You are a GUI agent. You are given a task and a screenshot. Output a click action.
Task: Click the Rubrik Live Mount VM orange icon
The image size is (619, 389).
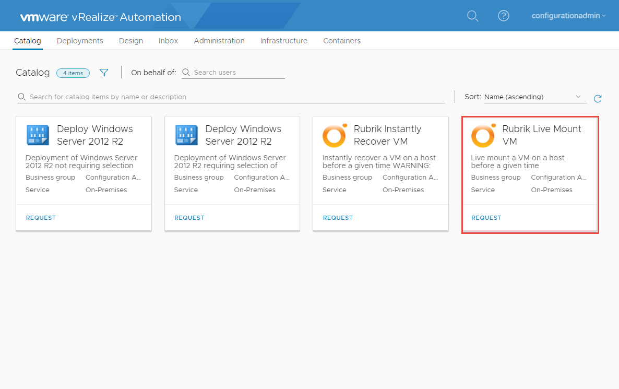[483, 135]
